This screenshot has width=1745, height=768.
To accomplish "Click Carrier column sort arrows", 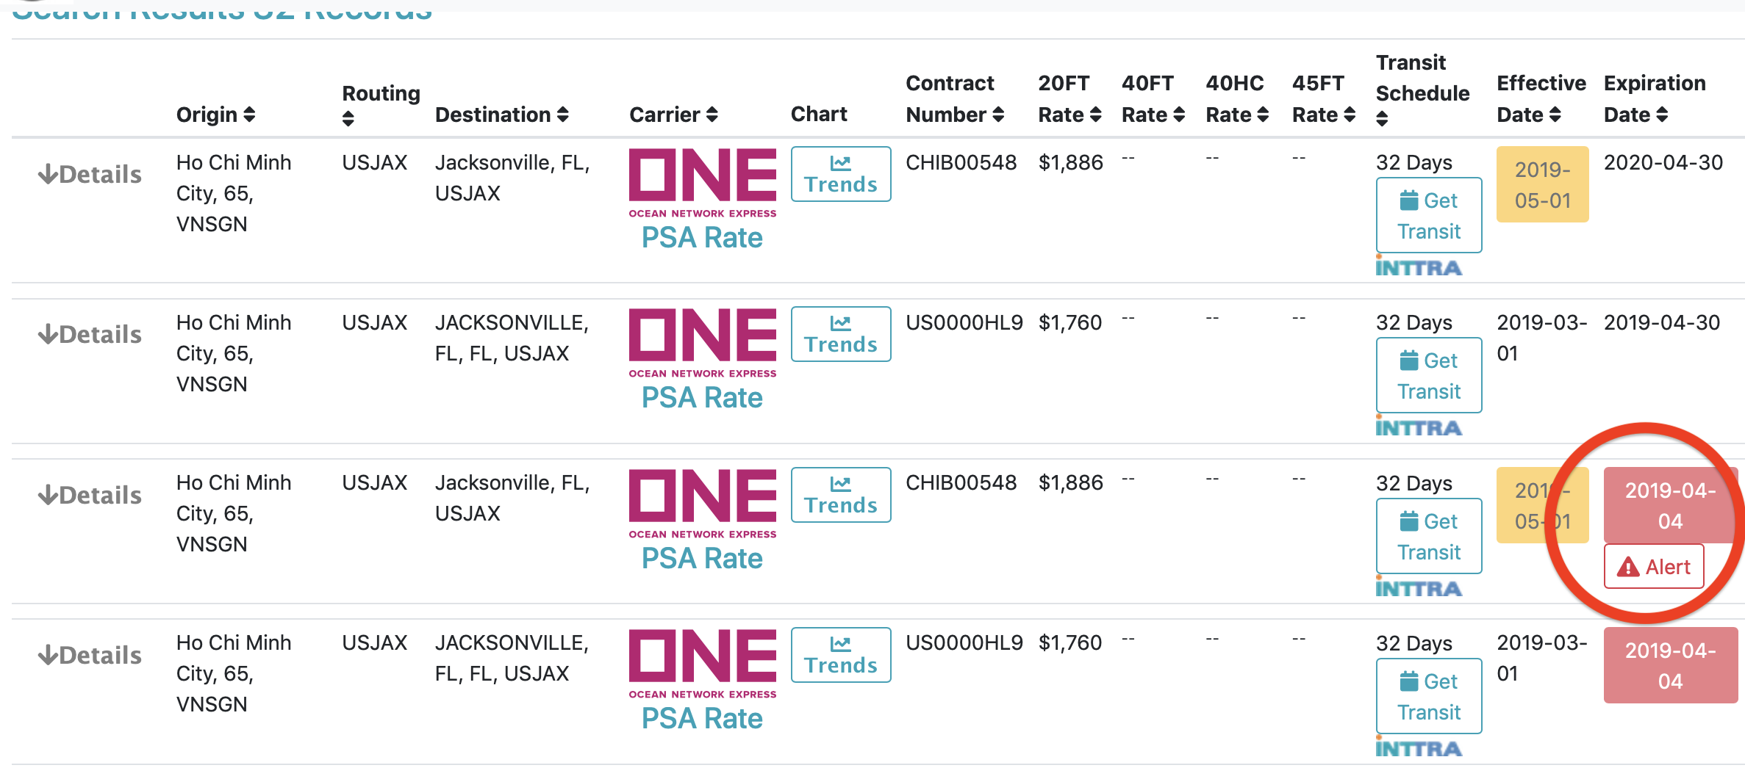I will [x=712, y=115].
